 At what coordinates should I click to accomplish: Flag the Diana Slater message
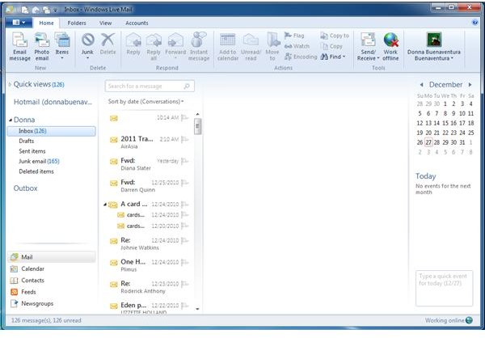184,161
